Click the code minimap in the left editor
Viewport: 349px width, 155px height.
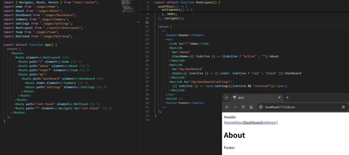pos(127,7)
